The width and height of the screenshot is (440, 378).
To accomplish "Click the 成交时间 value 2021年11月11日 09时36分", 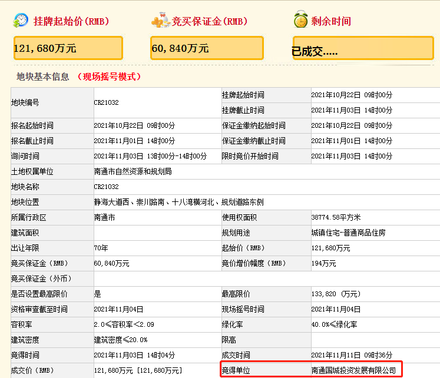I will tap(352, 355).
